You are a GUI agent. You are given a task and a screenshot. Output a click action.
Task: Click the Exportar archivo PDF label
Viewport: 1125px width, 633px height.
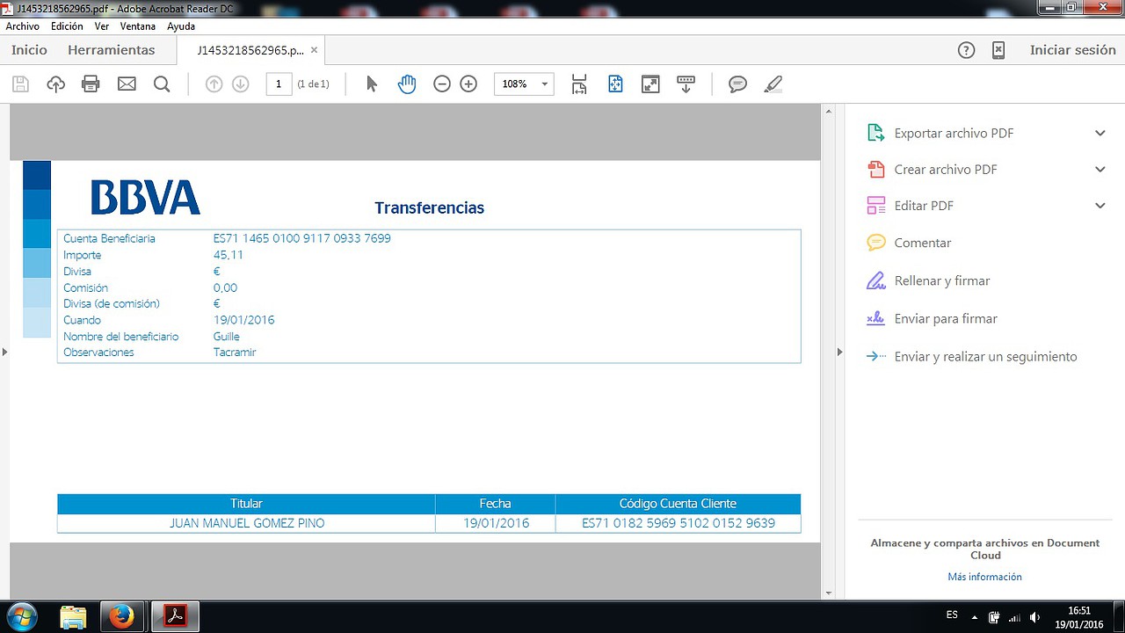954,134
